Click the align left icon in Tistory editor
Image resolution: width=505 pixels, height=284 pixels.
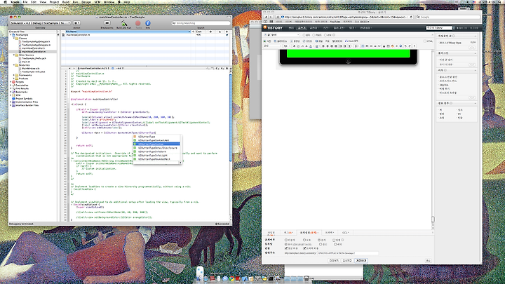pos(323,46)
